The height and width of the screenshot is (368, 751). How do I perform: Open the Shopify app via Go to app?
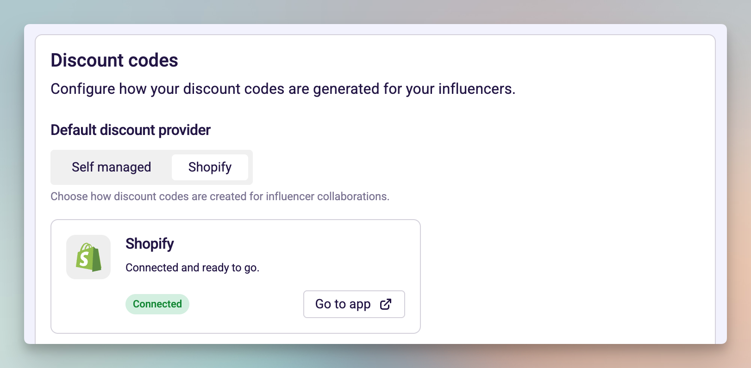coord(354,304)
